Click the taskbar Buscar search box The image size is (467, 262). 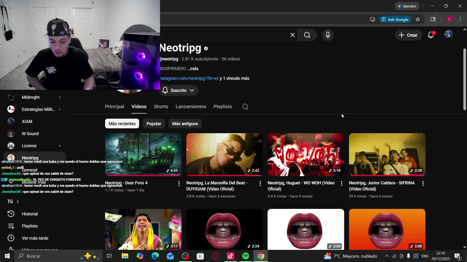(x=58, y=256)
